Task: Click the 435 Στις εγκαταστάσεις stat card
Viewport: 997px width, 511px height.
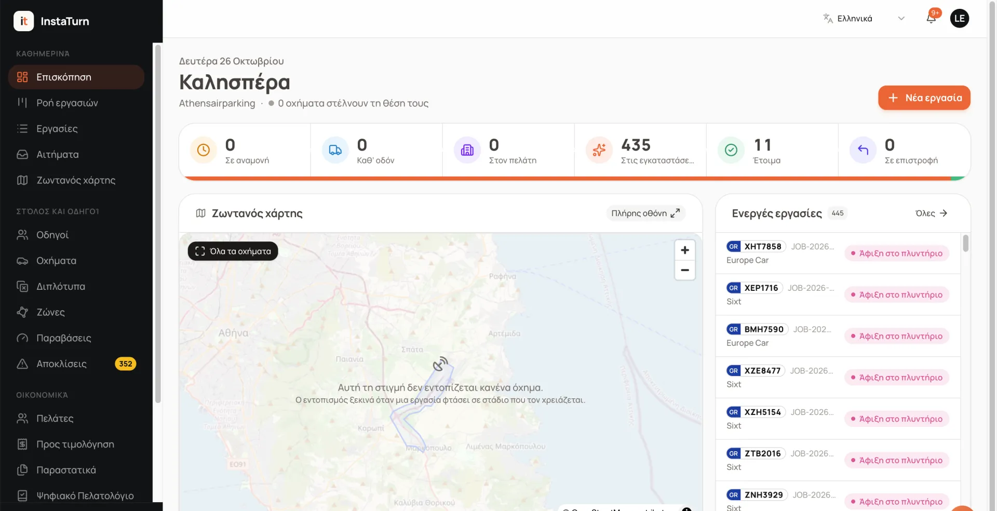Action: click(640, 151)
